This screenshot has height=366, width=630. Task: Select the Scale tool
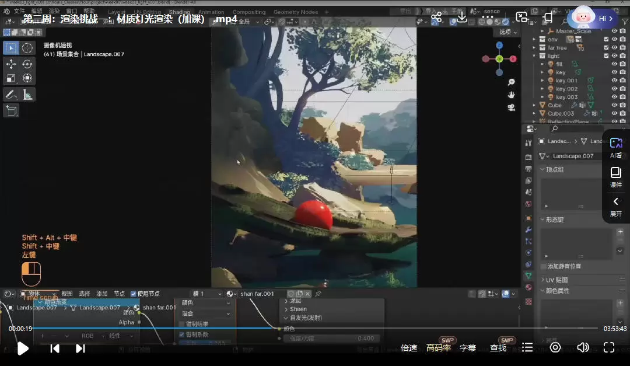(x=11, y=78)
